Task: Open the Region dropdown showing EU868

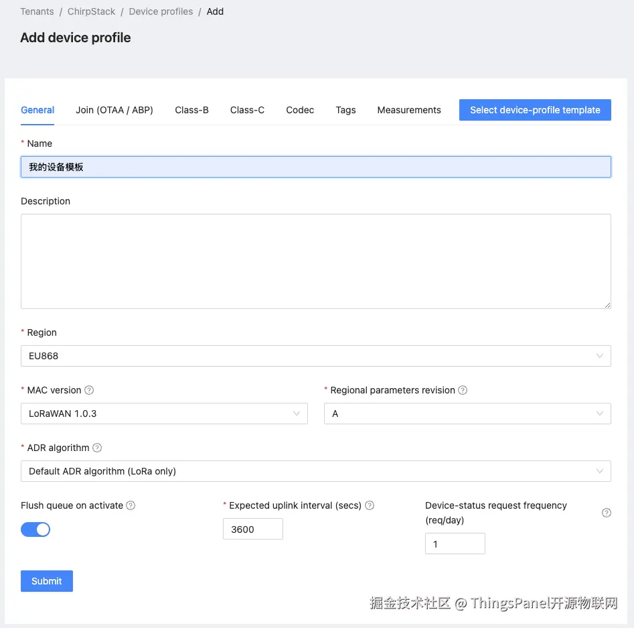Action: [315, 356]
